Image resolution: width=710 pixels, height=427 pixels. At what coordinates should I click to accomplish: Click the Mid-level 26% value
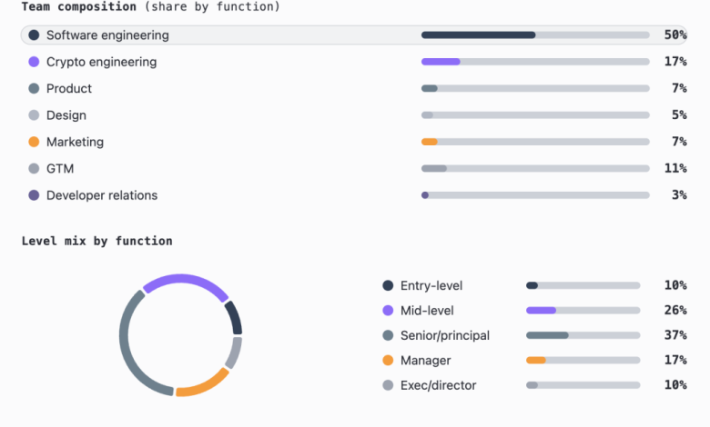point(674,310)
